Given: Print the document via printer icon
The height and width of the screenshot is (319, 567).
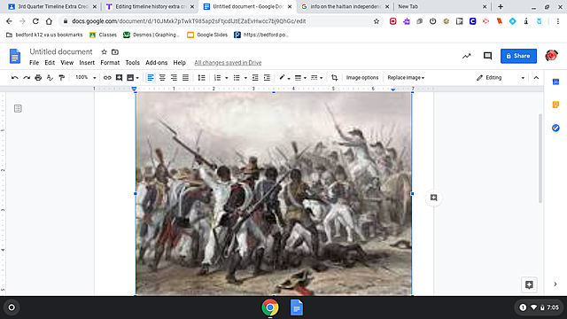Looking at the screenshot, I should tap(38, 78).
